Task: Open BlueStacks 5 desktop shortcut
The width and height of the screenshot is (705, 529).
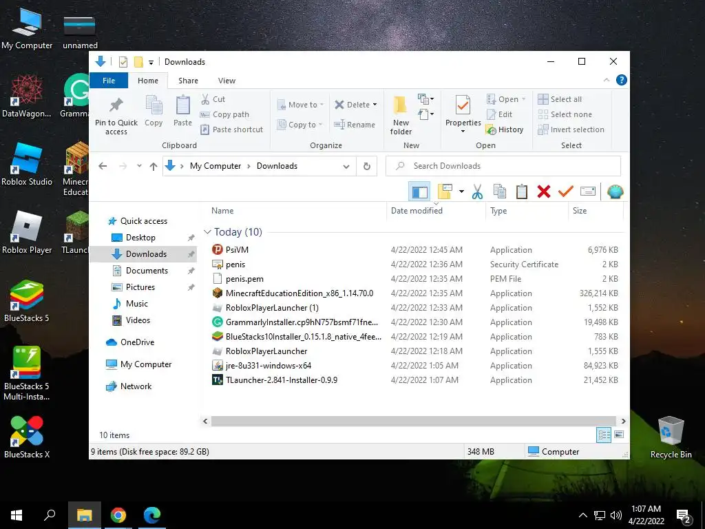Action: pos(27,301)
